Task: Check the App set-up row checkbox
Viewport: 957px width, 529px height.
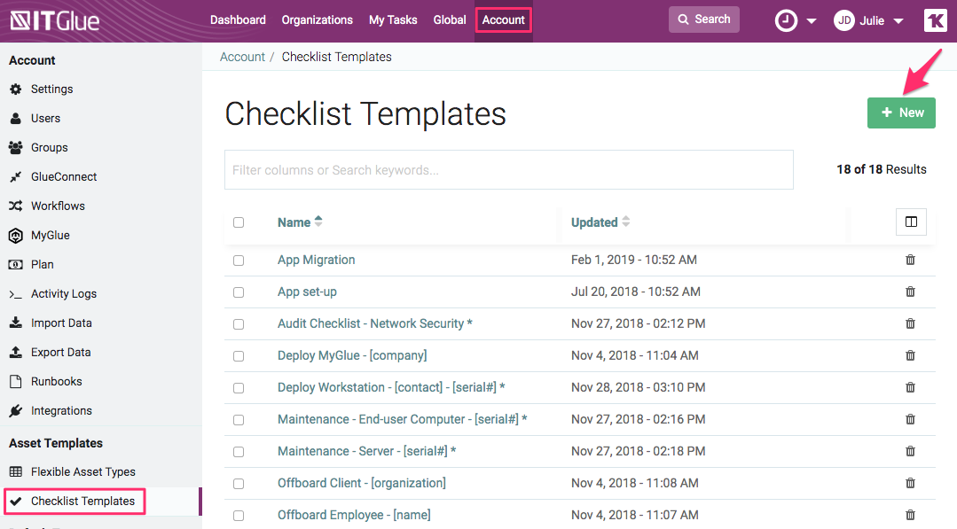Action: pos(239,292)
